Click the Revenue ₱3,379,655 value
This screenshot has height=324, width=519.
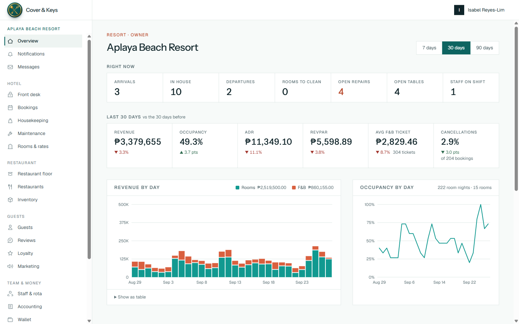pos(138,142)
